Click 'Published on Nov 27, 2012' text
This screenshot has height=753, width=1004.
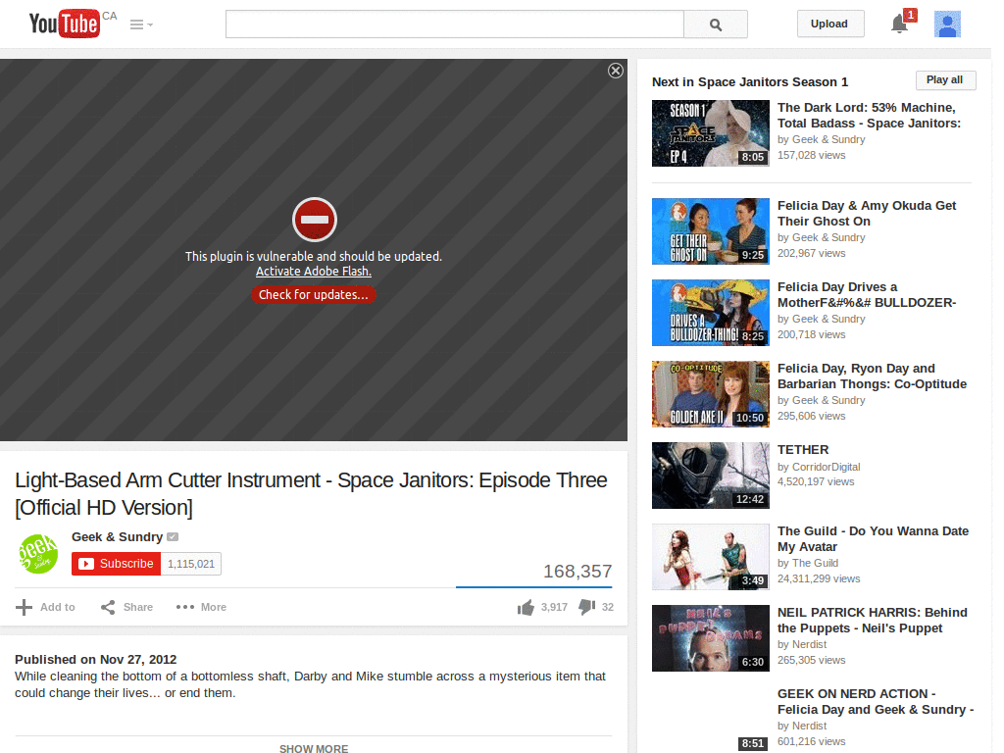(95, 660)
